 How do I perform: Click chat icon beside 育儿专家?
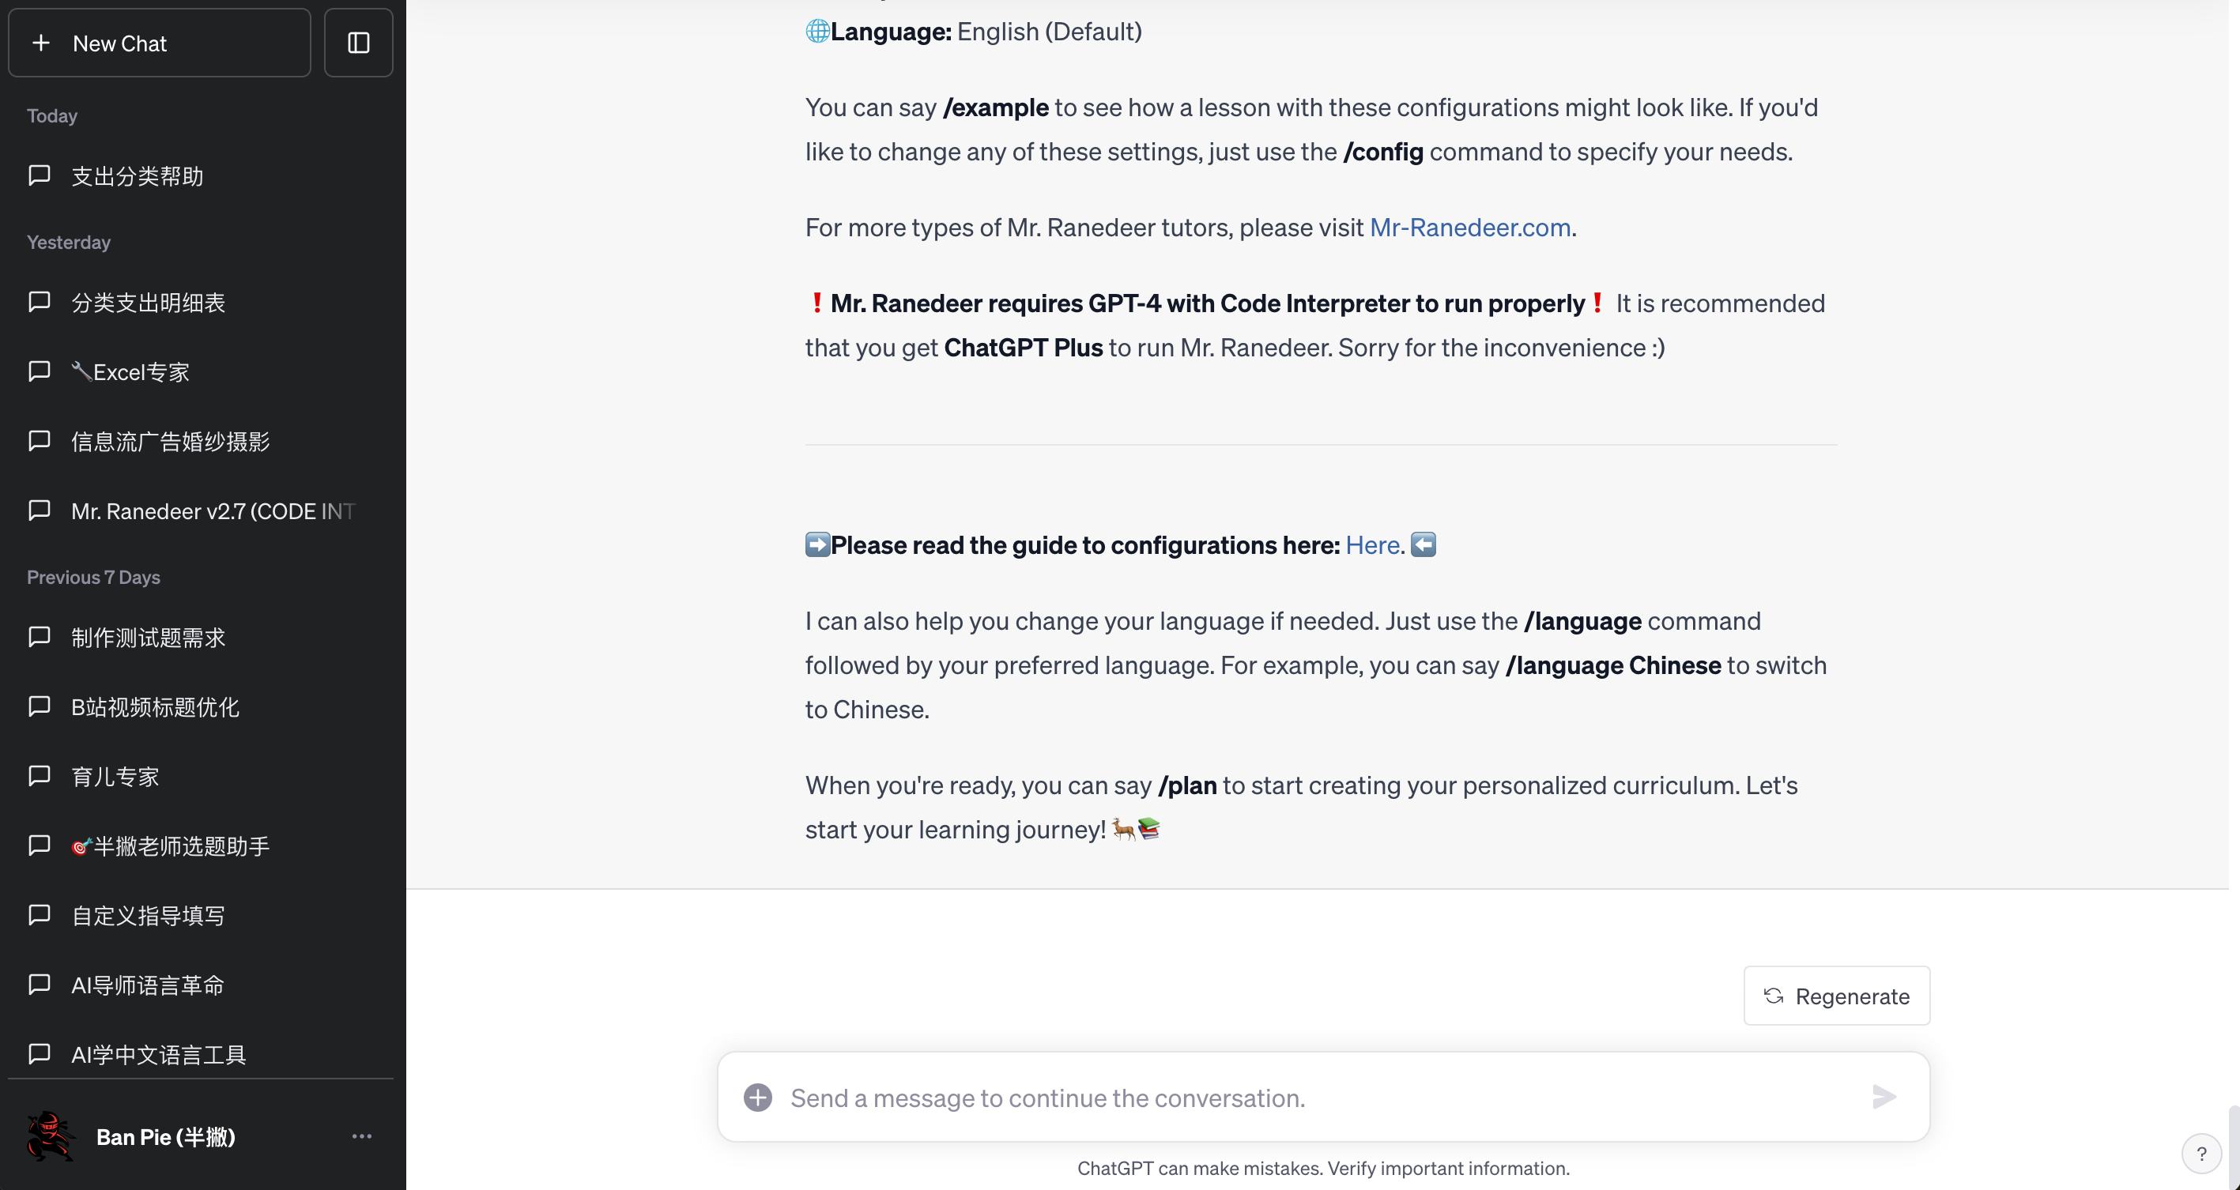tap(40, 776)
